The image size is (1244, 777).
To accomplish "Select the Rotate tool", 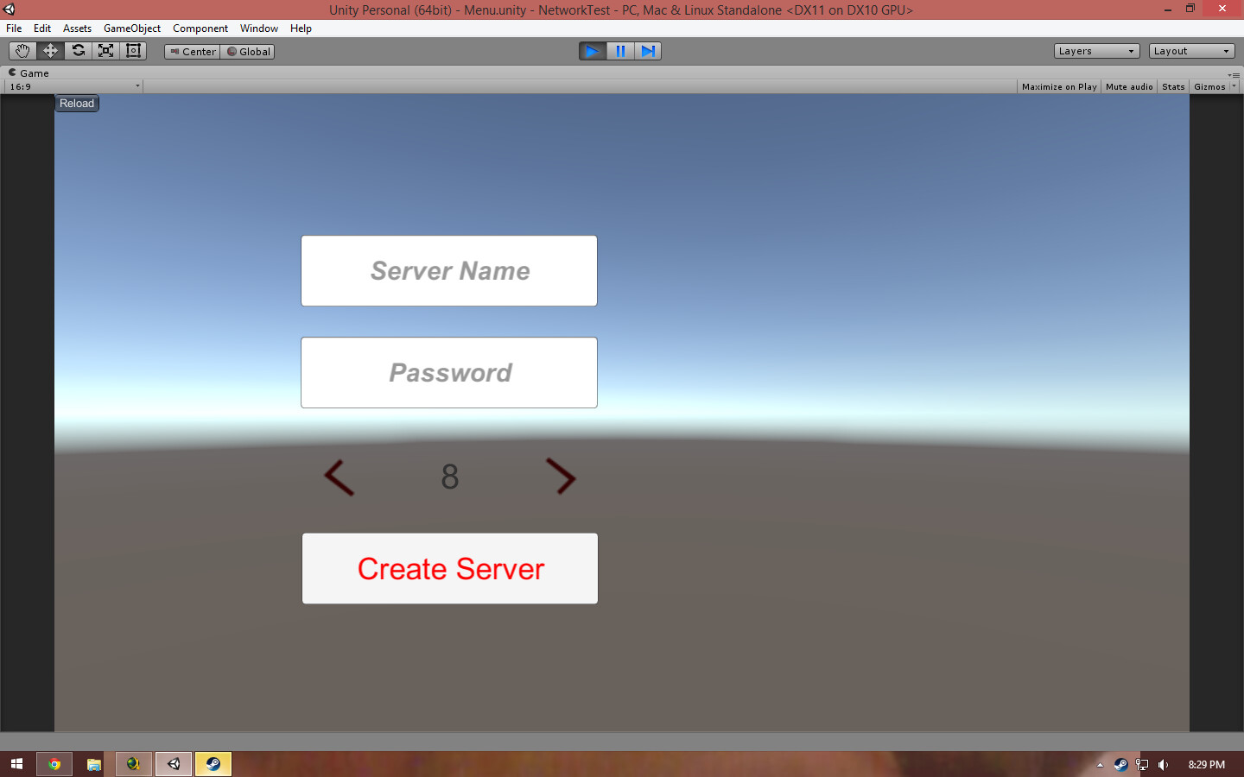I will 78,50.
